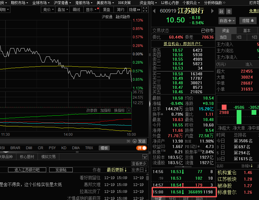This screenshot has width=259, height=200.
Task: Sort posts by 发表日 column
Action: click(x=139, y=170)
